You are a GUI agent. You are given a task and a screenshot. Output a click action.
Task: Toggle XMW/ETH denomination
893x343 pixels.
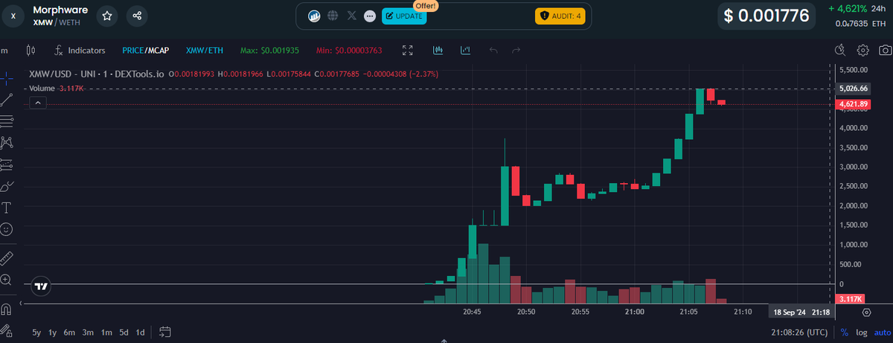205,51
